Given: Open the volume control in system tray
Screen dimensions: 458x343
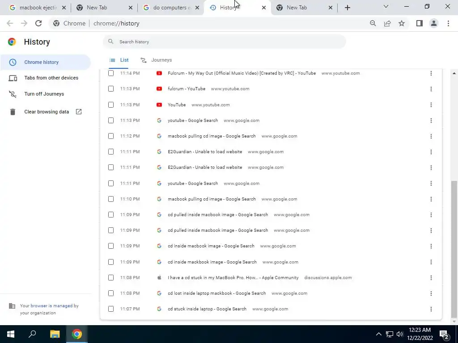Looking at the screenshot, I should [400, 334].
